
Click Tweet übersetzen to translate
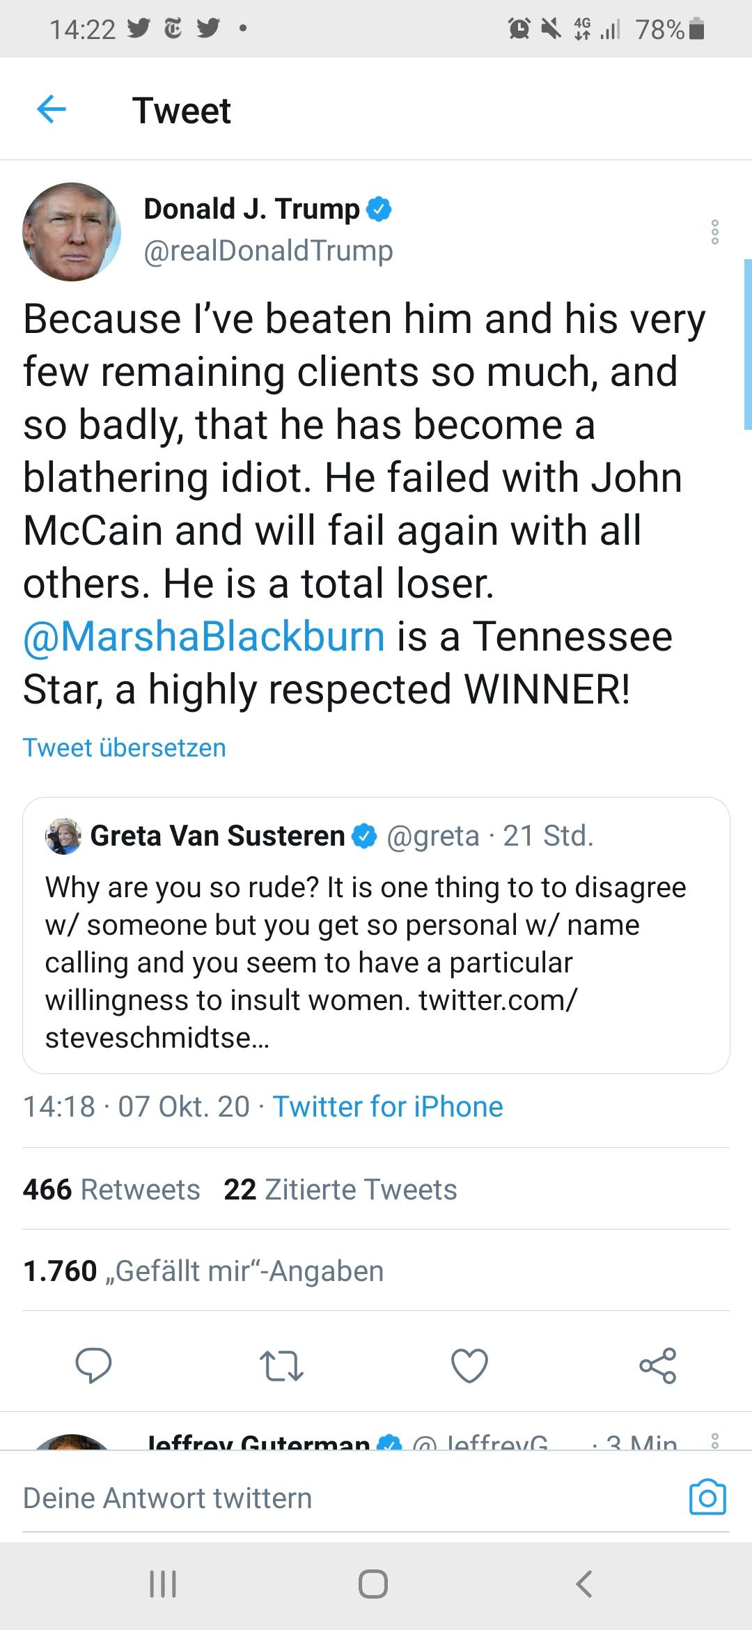point(125,747)
